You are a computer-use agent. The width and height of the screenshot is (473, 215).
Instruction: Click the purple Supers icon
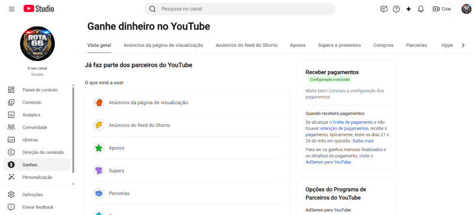pos(99,171)
